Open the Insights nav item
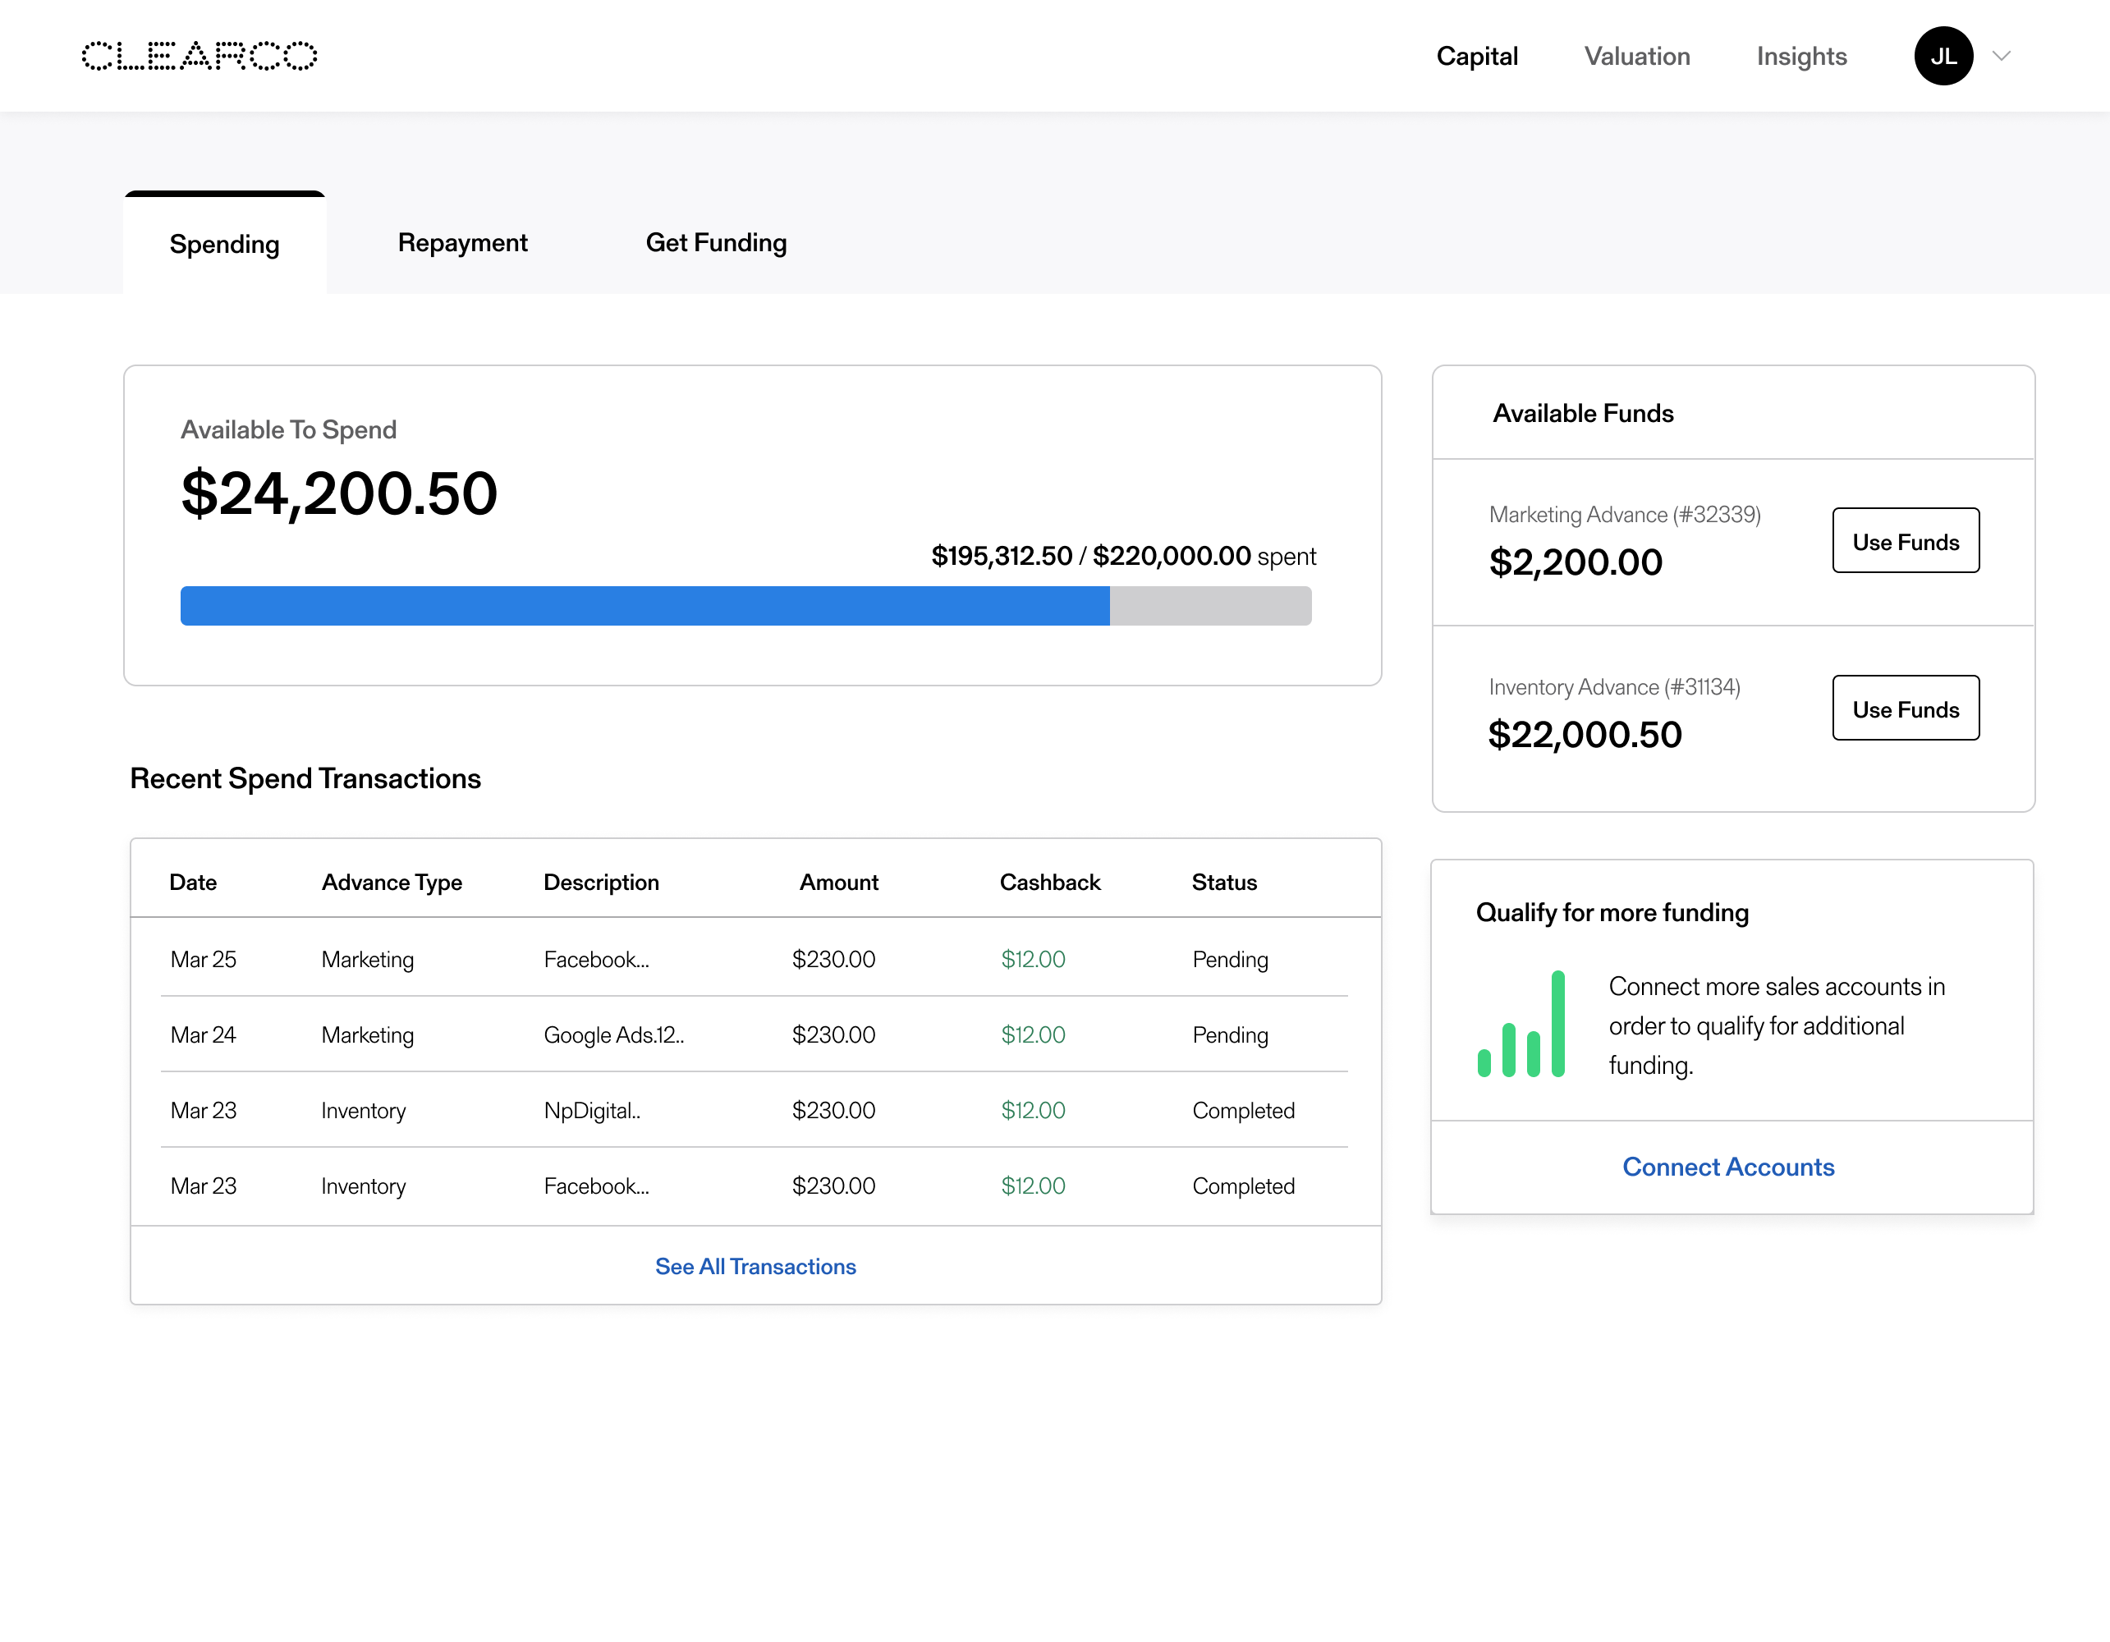 pyautogui.click(x=1800, y=56)
